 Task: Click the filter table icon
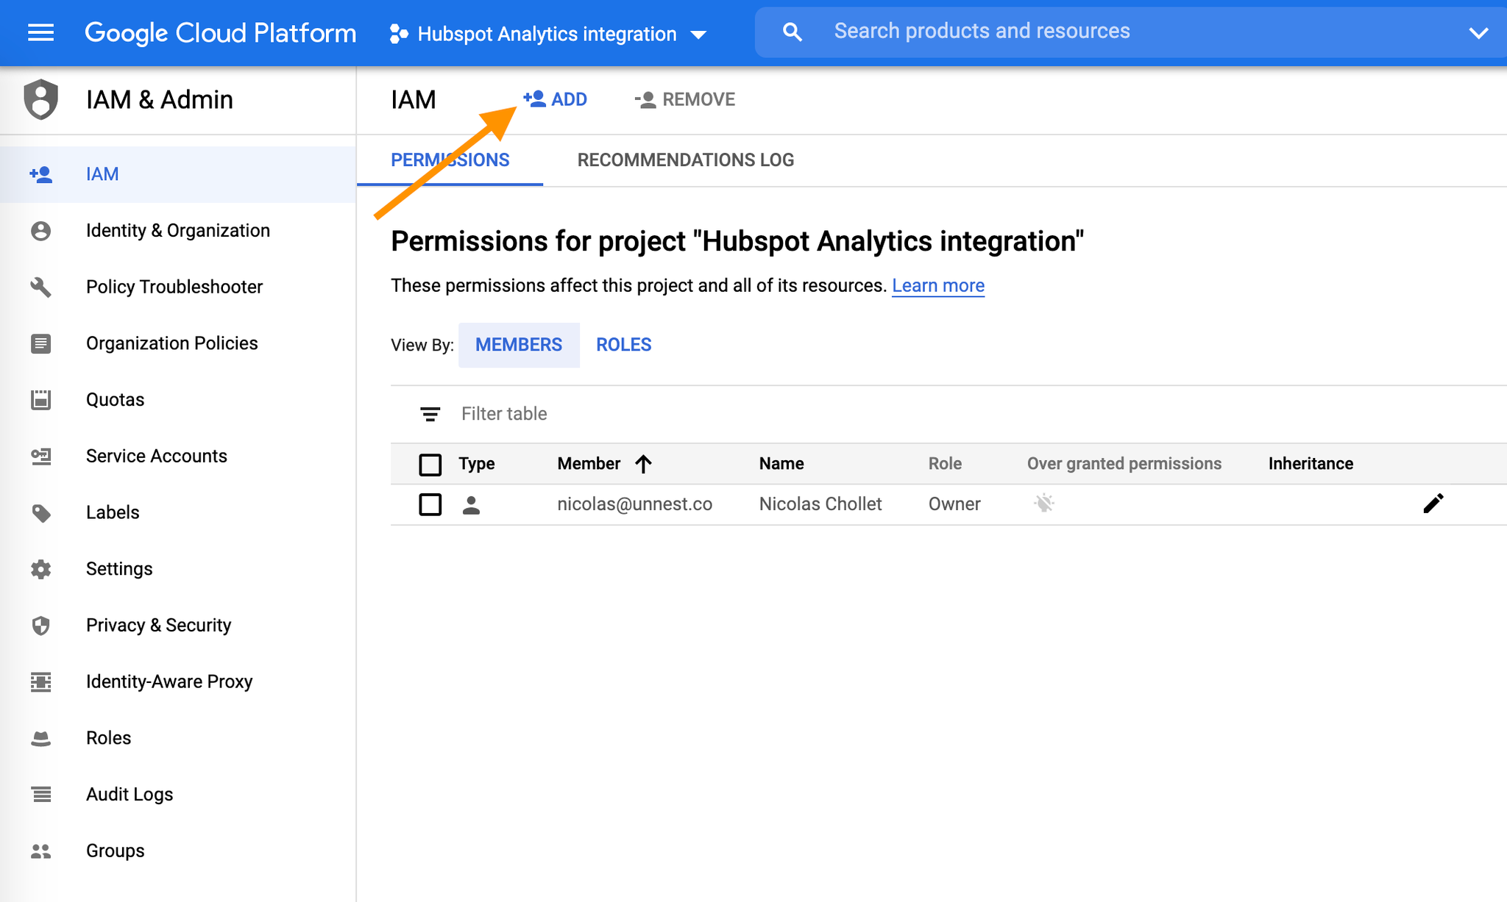430,414
